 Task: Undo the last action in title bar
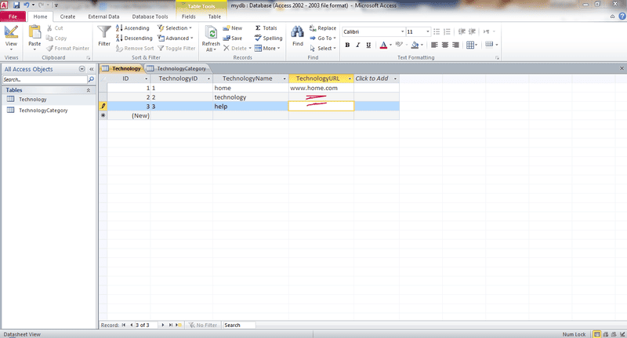pyautogui.click(x=27, y=5)
